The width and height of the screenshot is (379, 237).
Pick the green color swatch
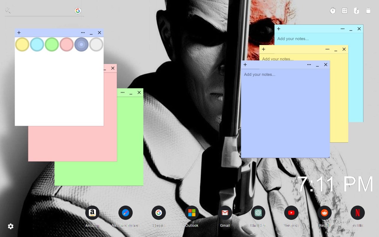click(52, 44)
